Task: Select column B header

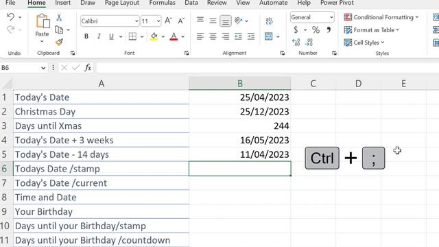Action: point(240,84)
